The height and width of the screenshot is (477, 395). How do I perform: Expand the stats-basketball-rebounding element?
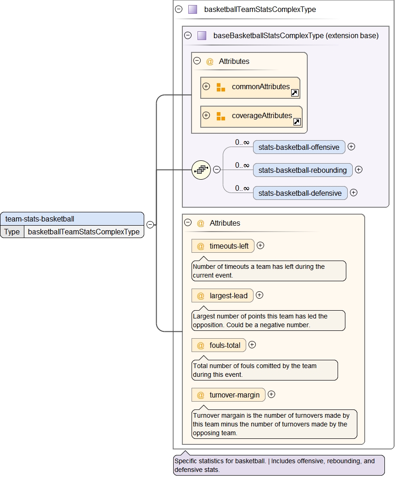359,170
